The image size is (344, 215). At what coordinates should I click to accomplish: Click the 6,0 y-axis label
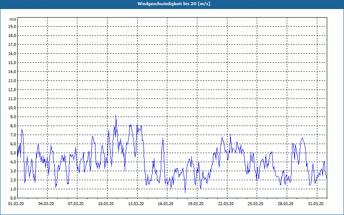[x=13, y=144]
